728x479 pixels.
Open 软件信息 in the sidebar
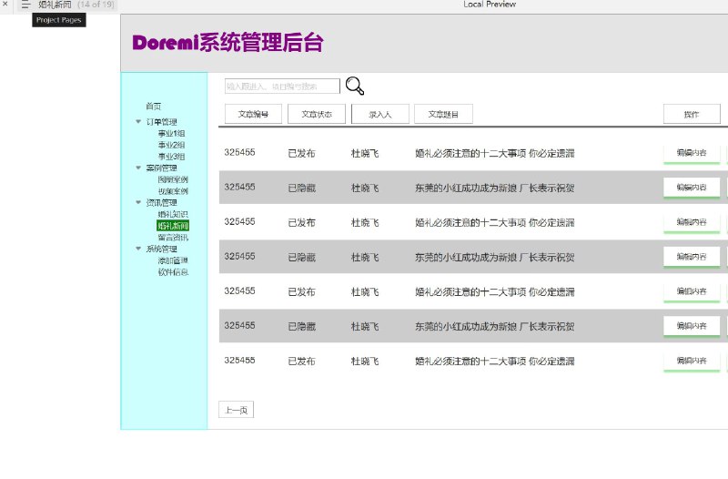pyautogui.click(x=173, y=271)
